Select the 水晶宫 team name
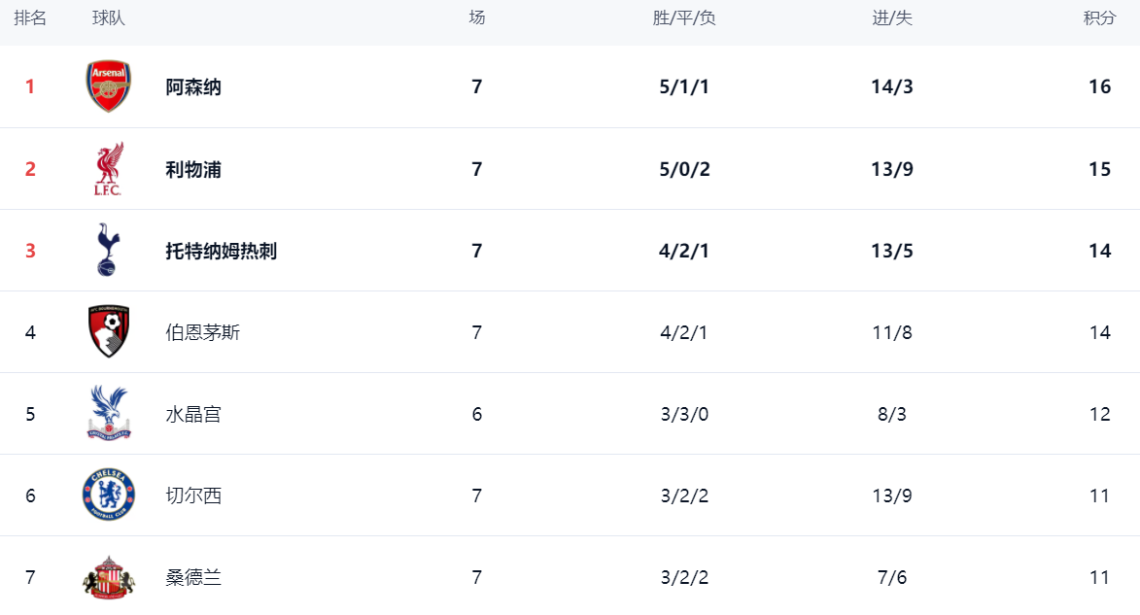 (x=193, y=414)
